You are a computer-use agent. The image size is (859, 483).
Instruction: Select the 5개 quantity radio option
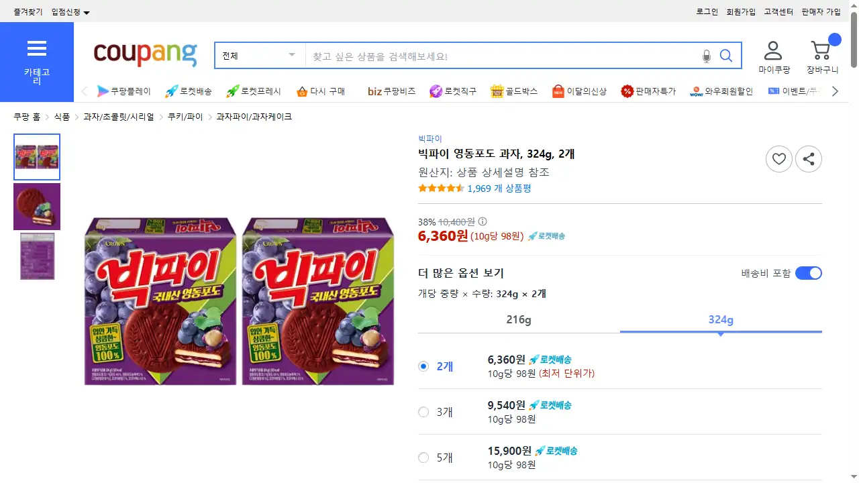(x=423, y=458)
